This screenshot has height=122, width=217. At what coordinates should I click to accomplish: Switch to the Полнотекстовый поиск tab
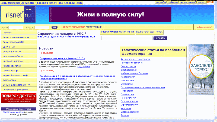tap(149, 32)
